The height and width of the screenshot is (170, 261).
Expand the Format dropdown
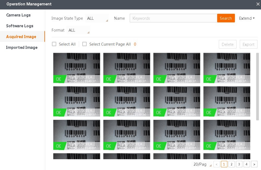tap(78, 30)
